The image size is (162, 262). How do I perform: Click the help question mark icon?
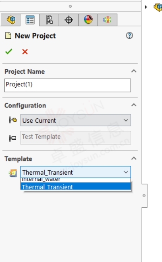129,35
